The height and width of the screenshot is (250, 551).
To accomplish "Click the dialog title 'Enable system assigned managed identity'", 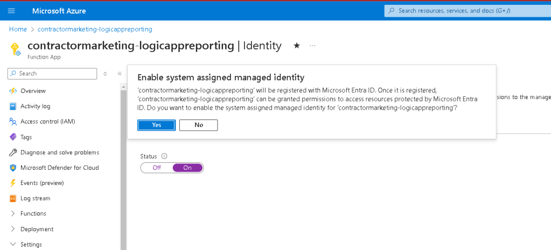I will pos(221,77).
